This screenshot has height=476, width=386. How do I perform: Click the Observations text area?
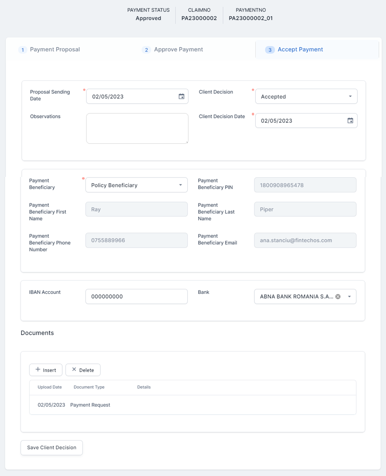coord(137,128)
